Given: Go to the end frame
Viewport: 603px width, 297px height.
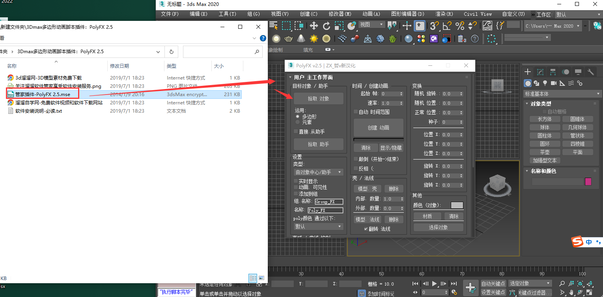Looking at the screenshot, I should click(x=454, y=284).
